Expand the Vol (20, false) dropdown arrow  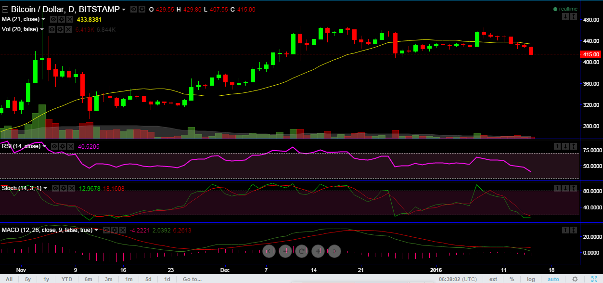point(42,29)
